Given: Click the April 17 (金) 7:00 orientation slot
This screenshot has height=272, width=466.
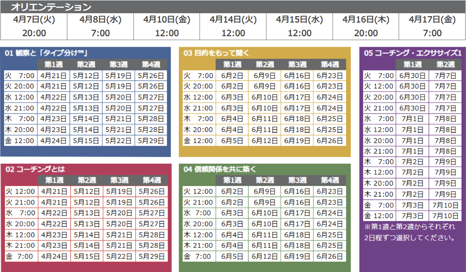Looking at the screenshot, I should [432, 26].
